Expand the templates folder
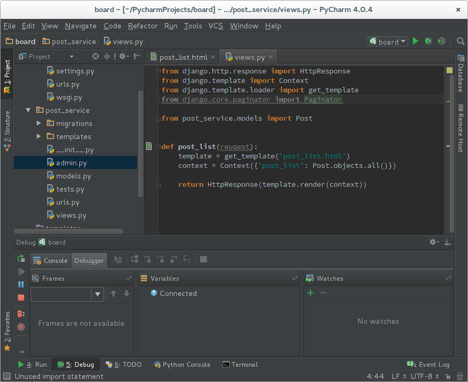Image resolution: width=468 pixels, height=382 pixels. pyautogui.click(x=39, y=136)
